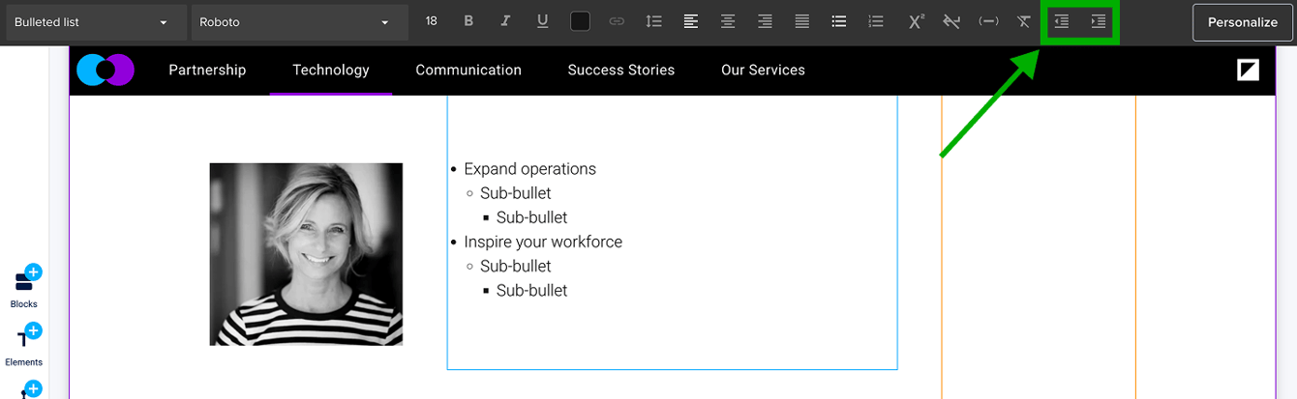Clear text formatting

point(1024,21)
